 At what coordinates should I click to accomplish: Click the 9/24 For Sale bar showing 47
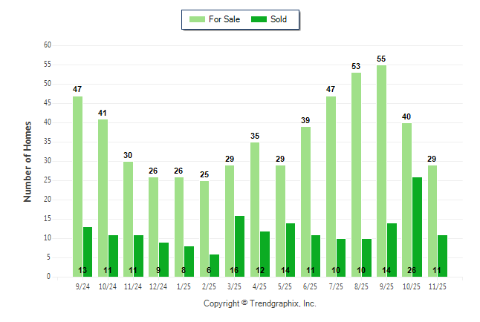[77, 186]
